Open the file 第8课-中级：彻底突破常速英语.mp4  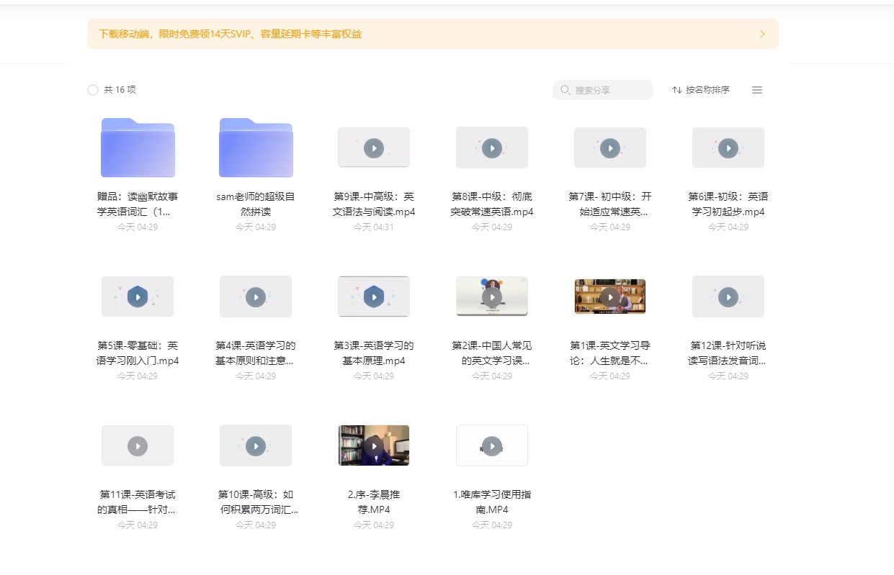click(492, 148)
